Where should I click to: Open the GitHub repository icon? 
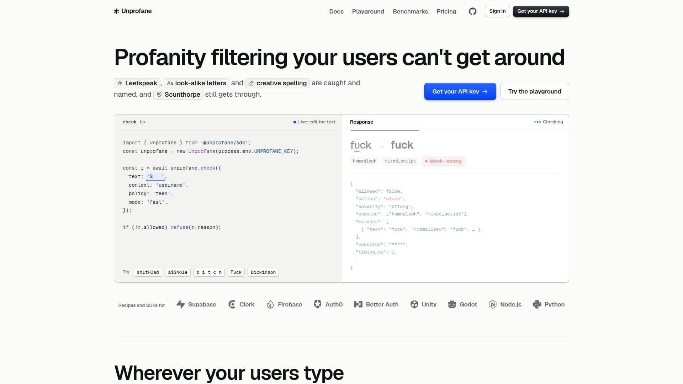click(472, 11)
